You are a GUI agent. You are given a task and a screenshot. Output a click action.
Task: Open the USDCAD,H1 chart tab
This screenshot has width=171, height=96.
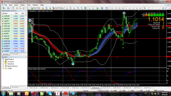pyautogui.click(x=34, y=88)
